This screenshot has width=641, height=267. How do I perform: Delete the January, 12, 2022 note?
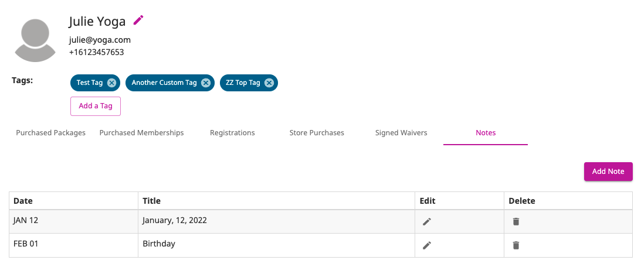516,222
